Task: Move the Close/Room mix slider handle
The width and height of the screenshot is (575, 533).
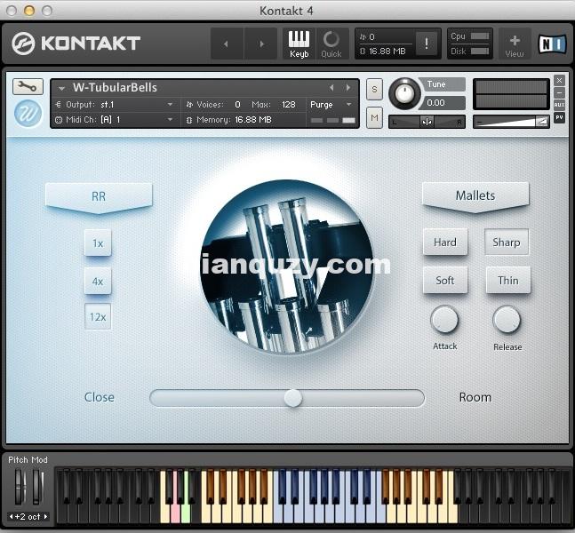Action: click(293, 398)
